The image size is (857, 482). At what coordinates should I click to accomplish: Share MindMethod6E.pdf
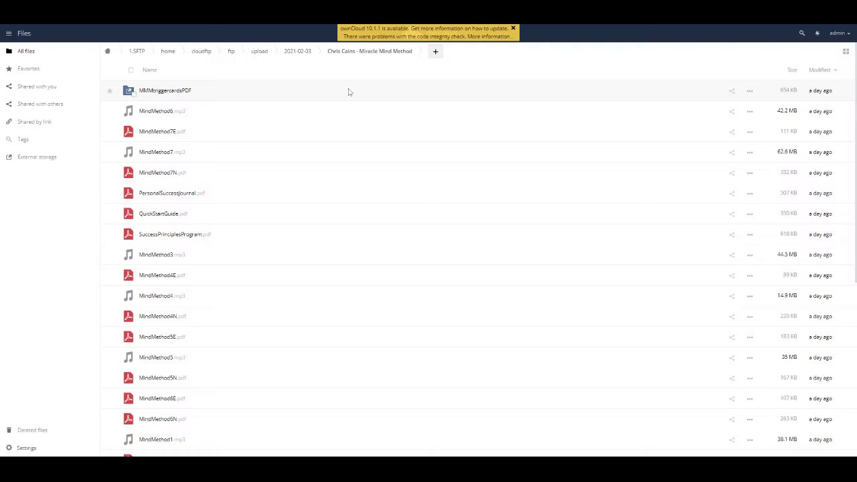click(x=732, y=398)
